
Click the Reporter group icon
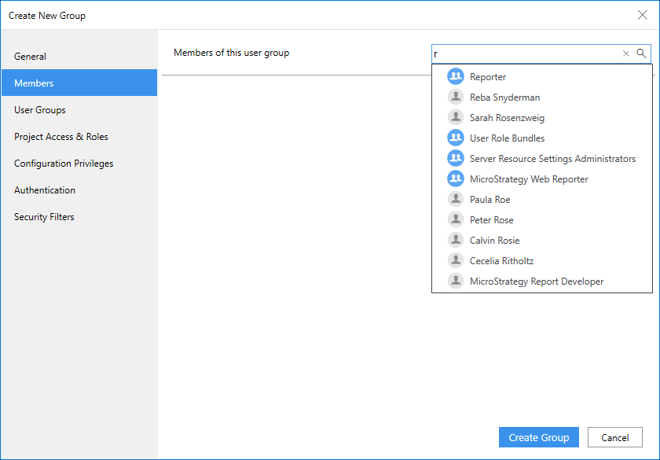(456, 77)
